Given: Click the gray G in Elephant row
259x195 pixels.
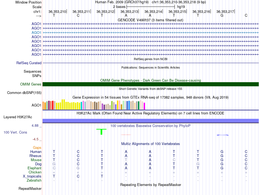Looking at the screenshot, I should point(78,168).
